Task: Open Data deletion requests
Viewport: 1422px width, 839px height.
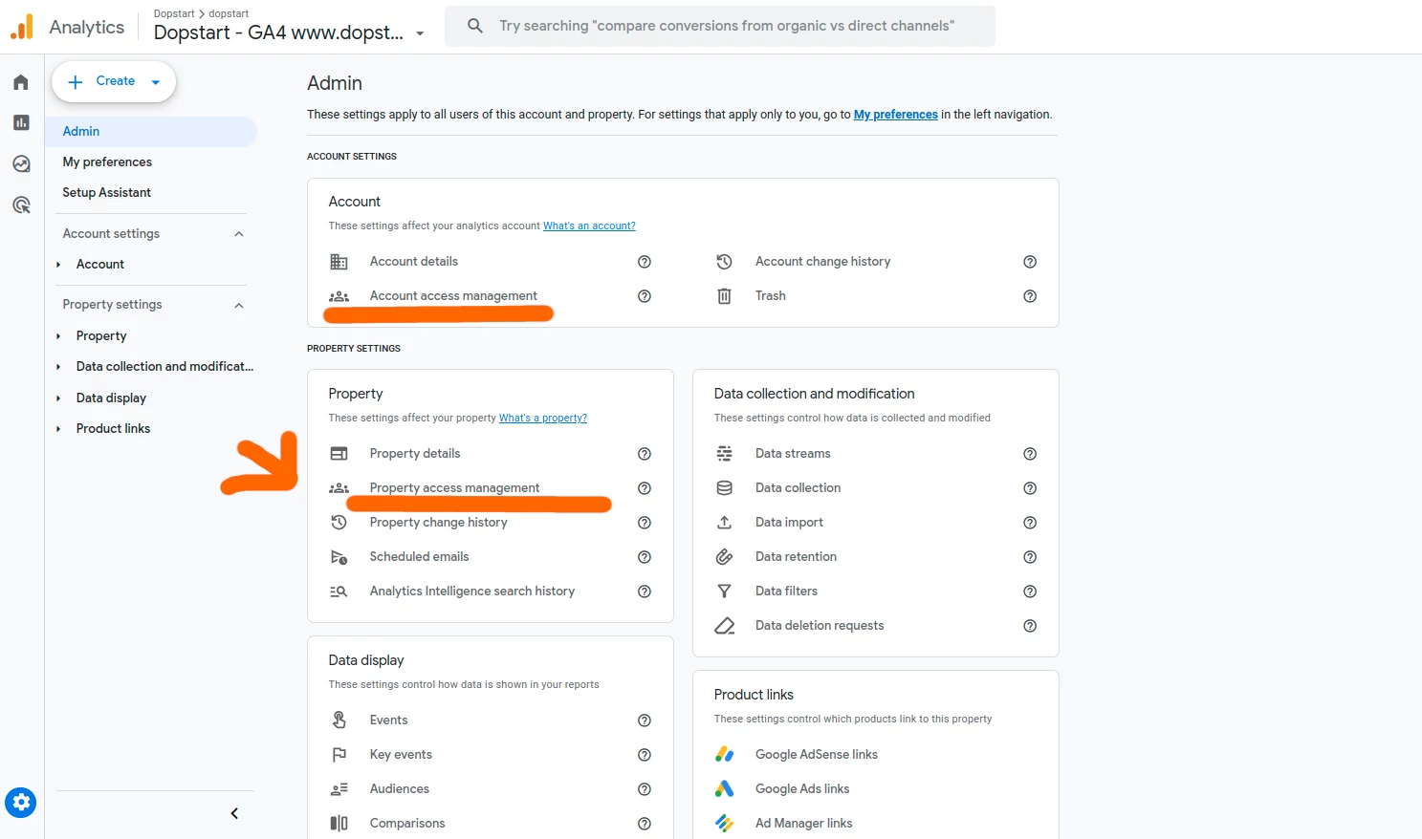Action: click(820, 626)
